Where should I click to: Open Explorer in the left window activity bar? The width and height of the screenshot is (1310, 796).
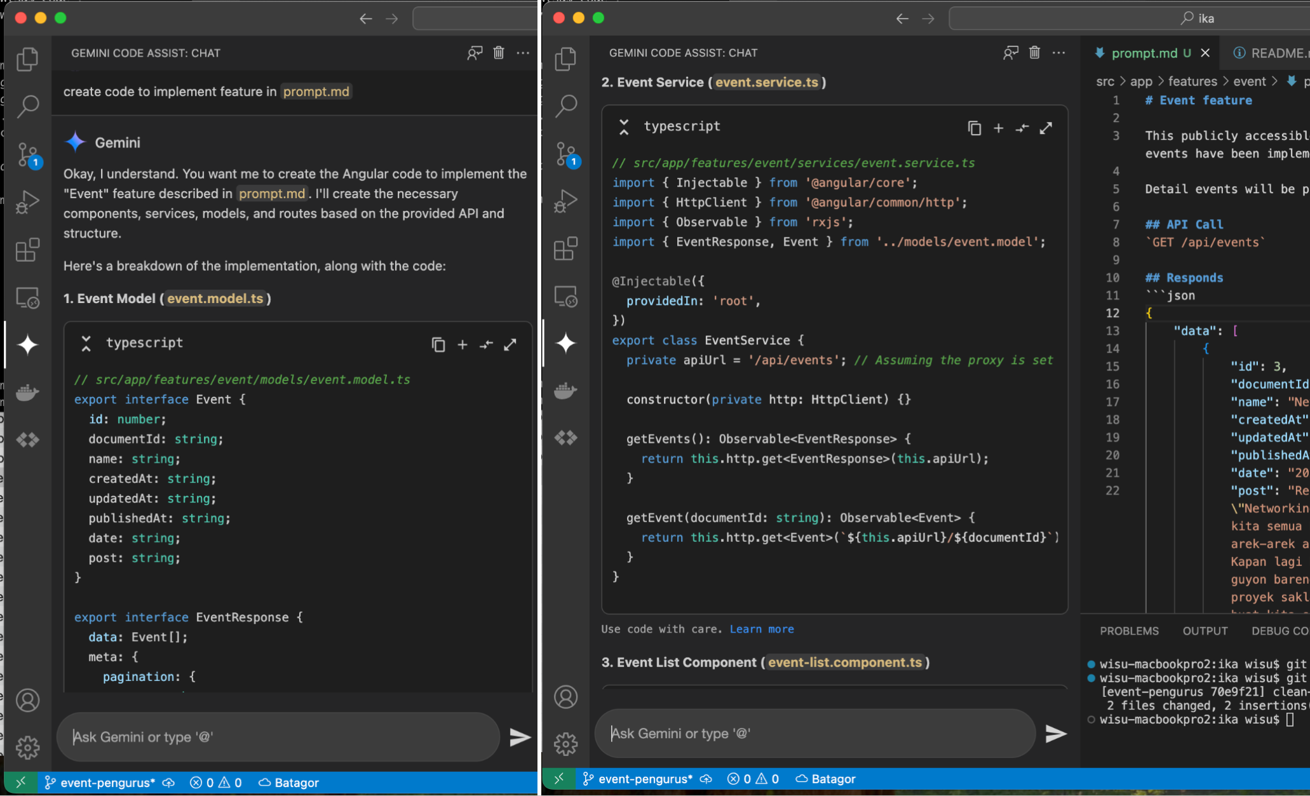pos(27,59)
